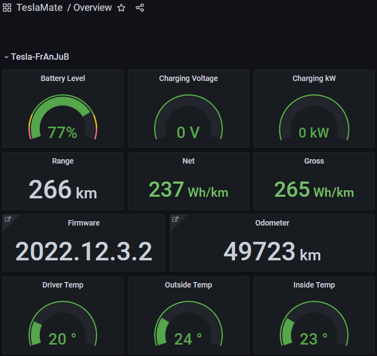Viewport: 377px width, 356px height.
Task: Click the 24 ° outside temperature value
Action: coord(188,339)
